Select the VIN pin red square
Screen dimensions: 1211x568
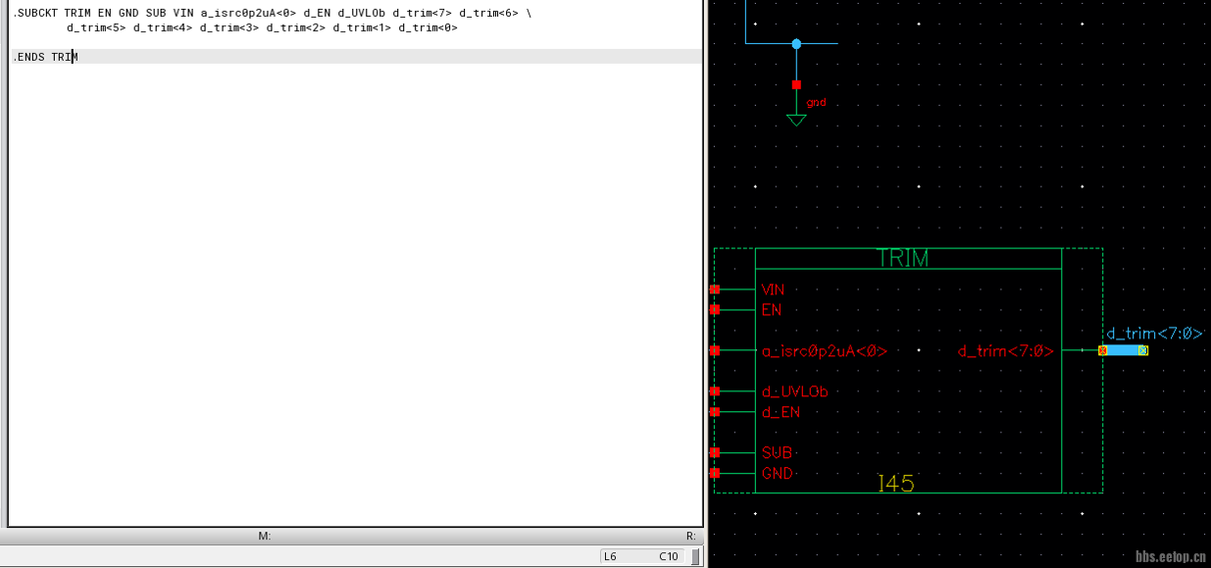point(715,289)
